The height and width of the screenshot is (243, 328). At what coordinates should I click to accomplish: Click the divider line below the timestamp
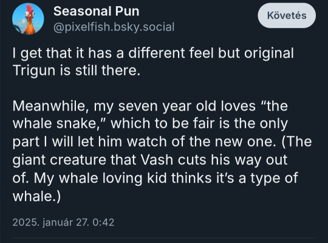coord(164,238)
